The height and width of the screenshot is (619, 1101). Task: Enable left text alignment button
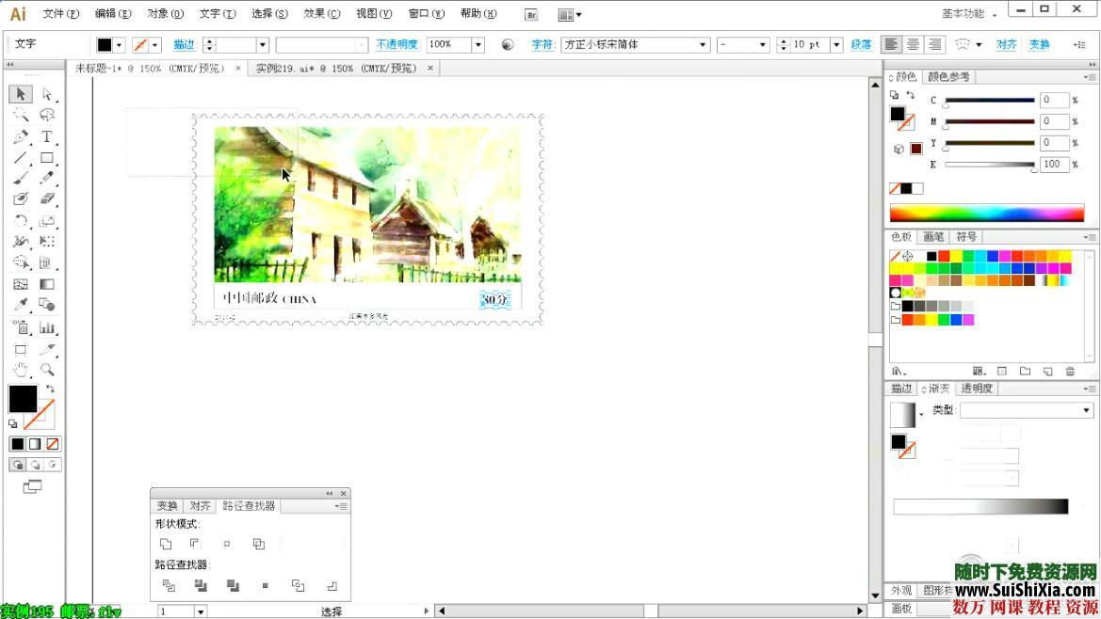tap(891, 45)
